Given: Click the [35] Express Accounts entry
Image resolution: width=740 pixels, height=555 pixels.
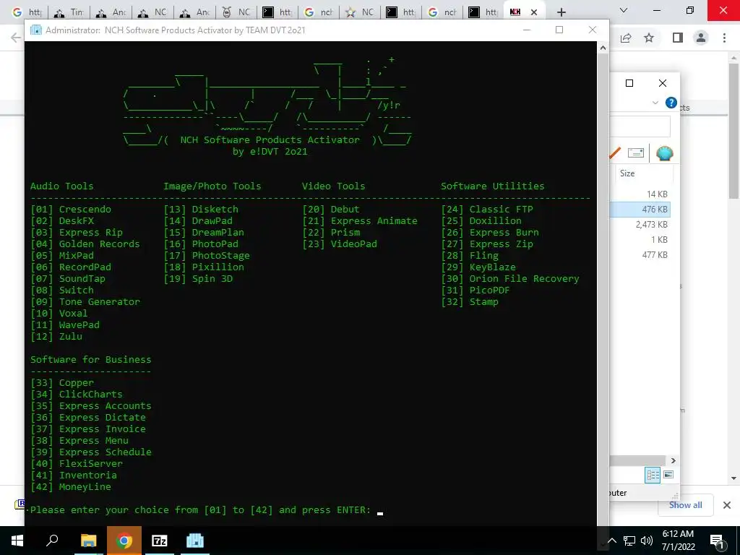Looking at the screenshot, I should pos(91,406).
